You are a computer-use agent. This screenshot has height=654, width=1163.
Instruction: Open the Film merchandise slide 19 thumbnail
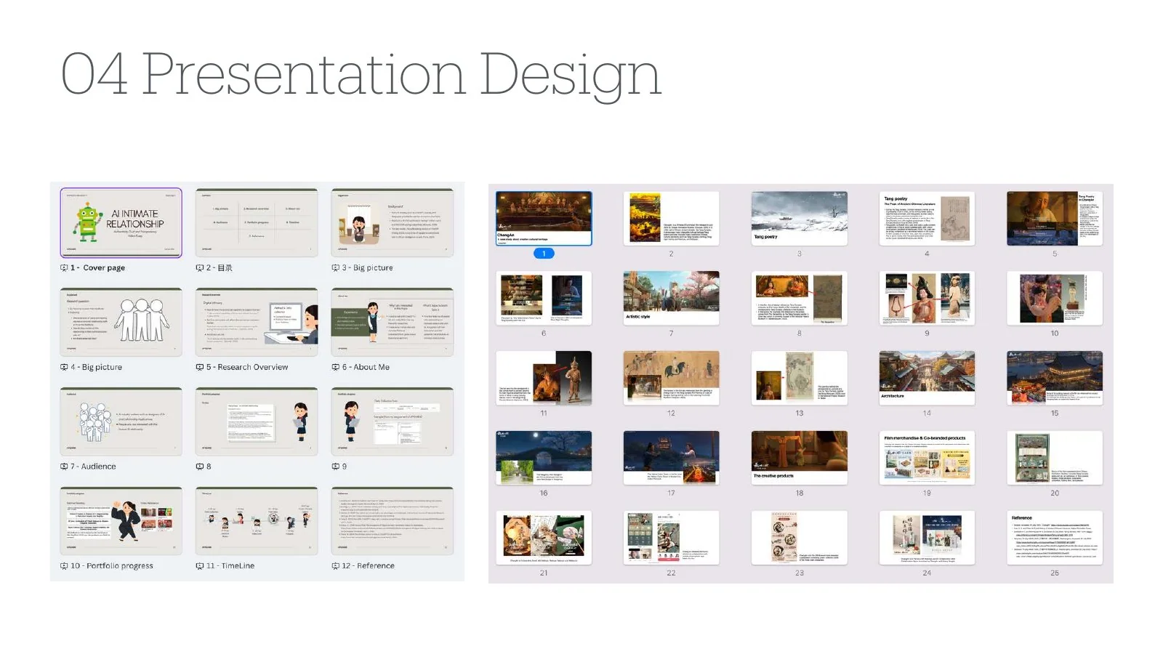(x=927, y=459)
